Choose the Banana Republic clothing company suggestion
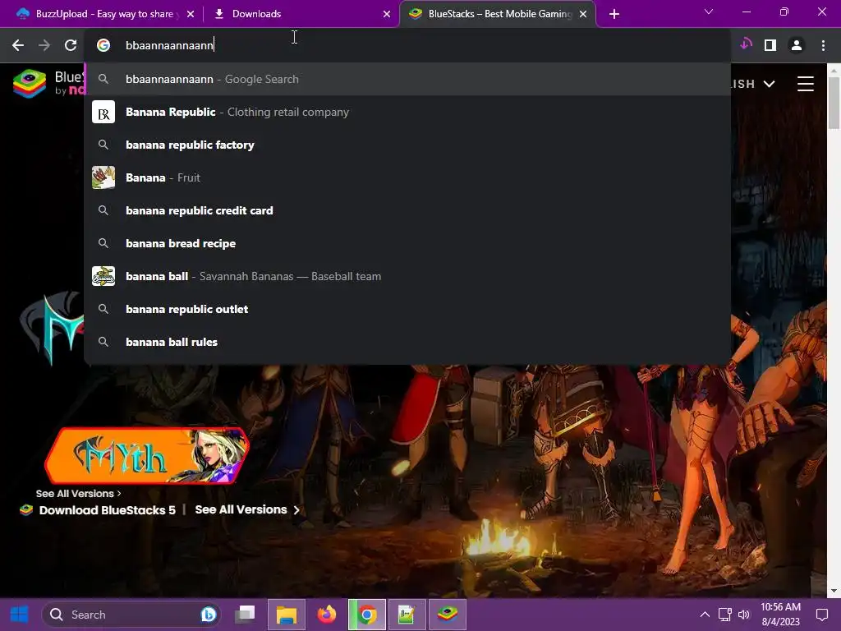841x631 pixels. 407,112
